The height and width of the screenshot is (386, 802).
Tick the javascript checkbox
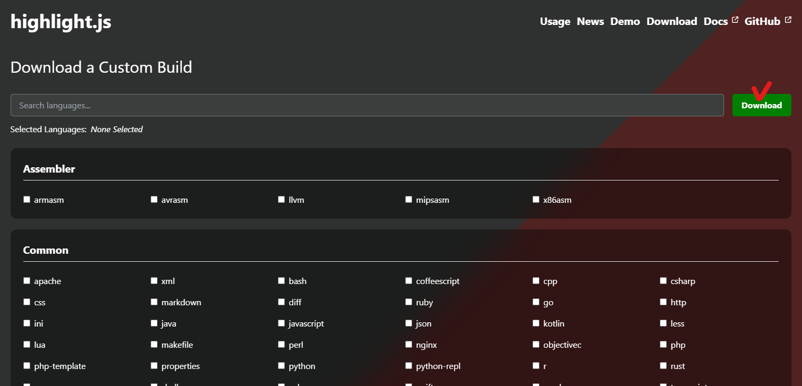[281, 323]
